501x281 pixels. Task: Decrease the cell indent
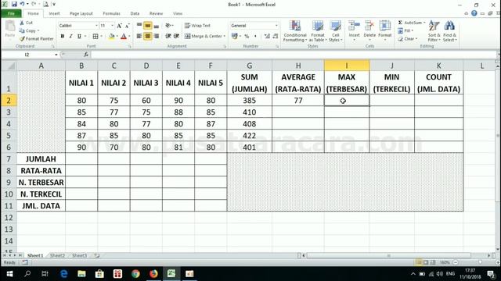(x=168, y=37)
